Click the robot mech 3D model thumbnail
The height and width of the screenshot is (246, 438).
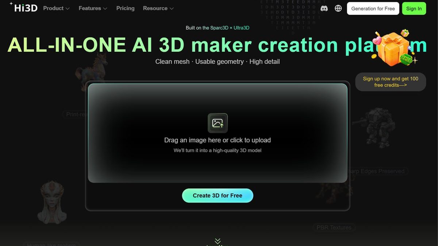click(x=374, y=127)
